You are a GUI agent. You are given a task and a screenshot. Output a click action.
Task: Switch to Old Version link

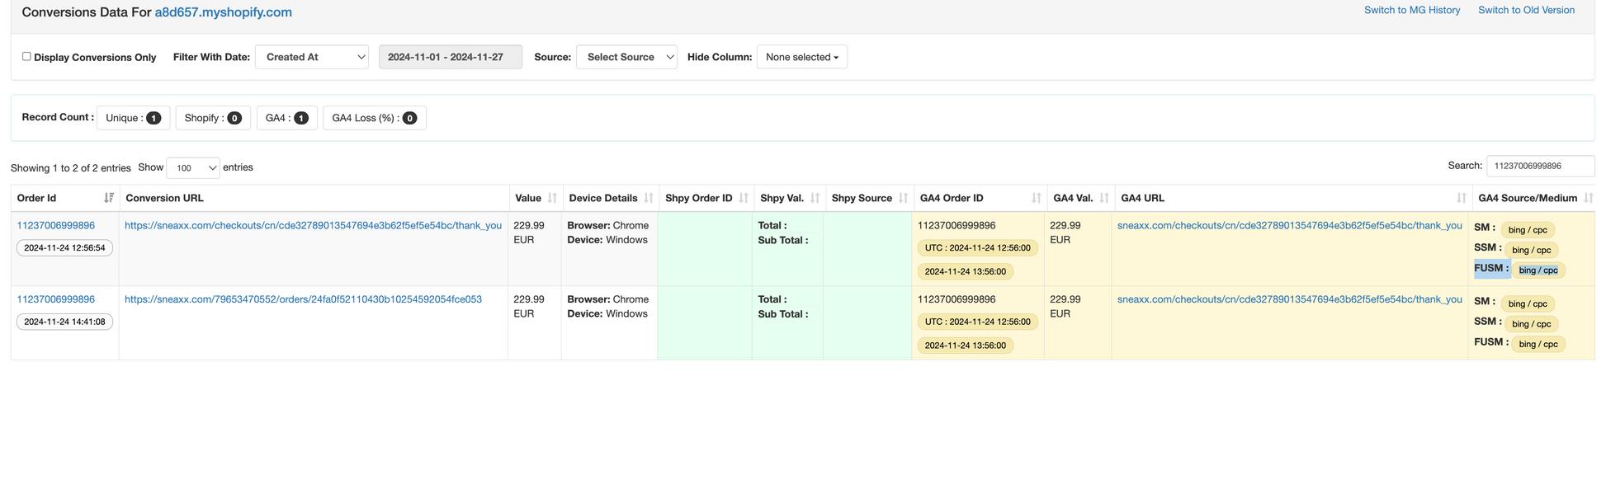(x=1526, y=10)
